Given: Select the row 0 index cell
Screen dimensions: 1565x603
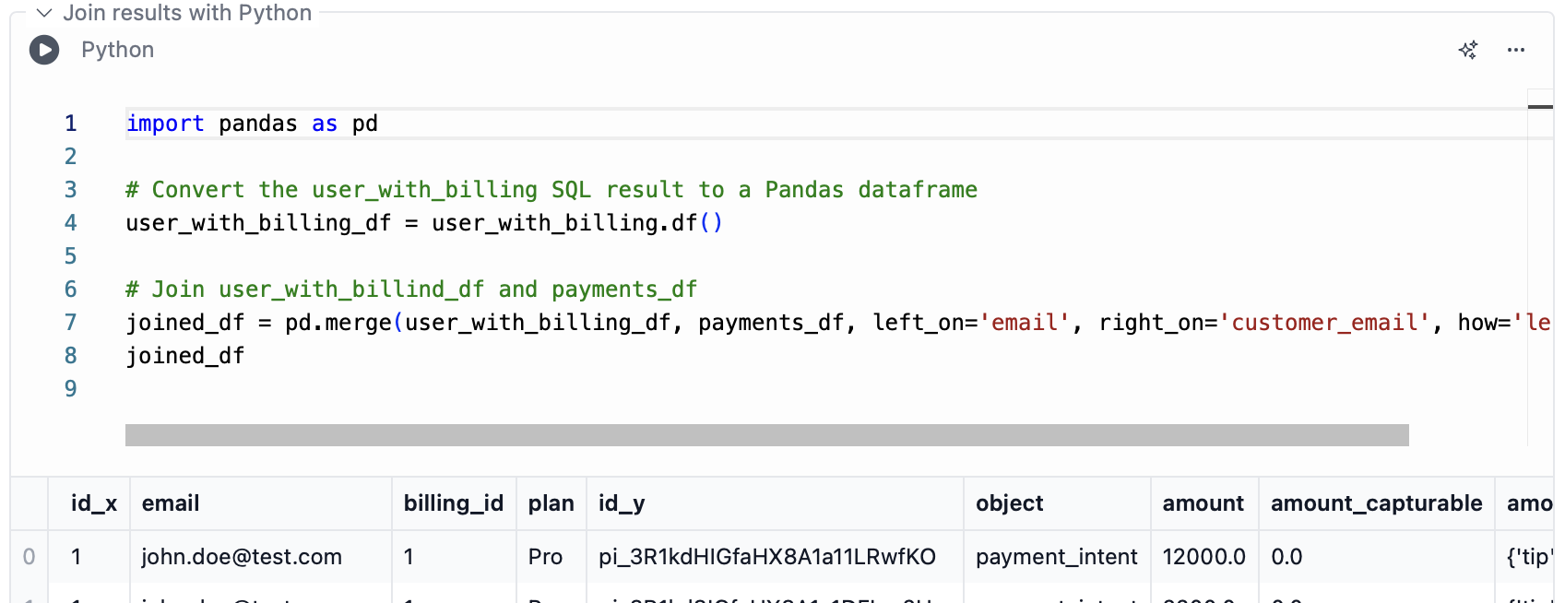Looking at the screenshot, I should click(x=30, y=557).
